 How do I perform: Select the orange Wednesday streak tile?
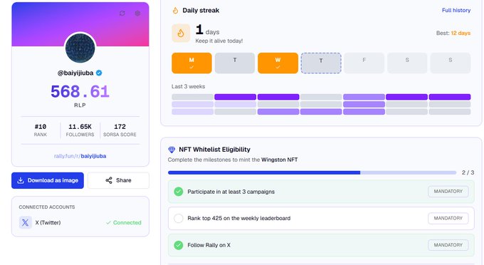click(278, 63)
